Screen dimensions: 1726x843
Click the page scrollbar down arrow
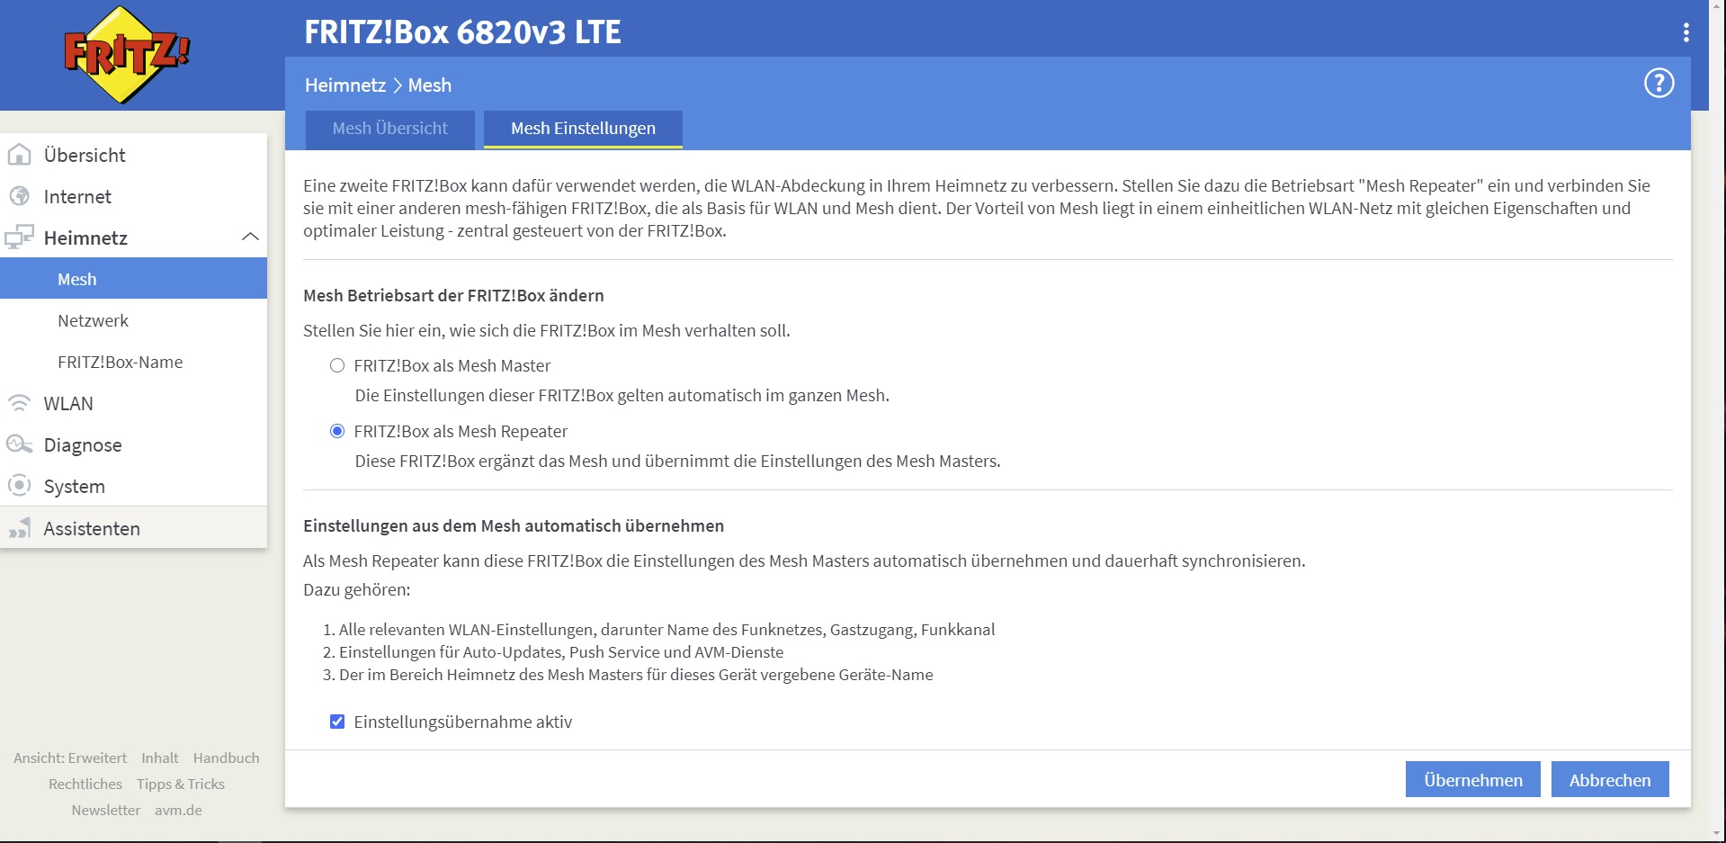tap(1718, 833)
